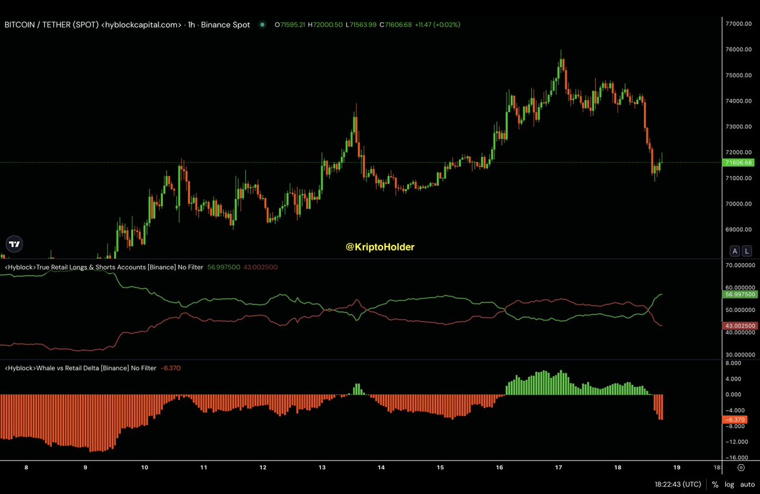
Task: Click date 10 on time axis
Action: (x=145, y=468)
